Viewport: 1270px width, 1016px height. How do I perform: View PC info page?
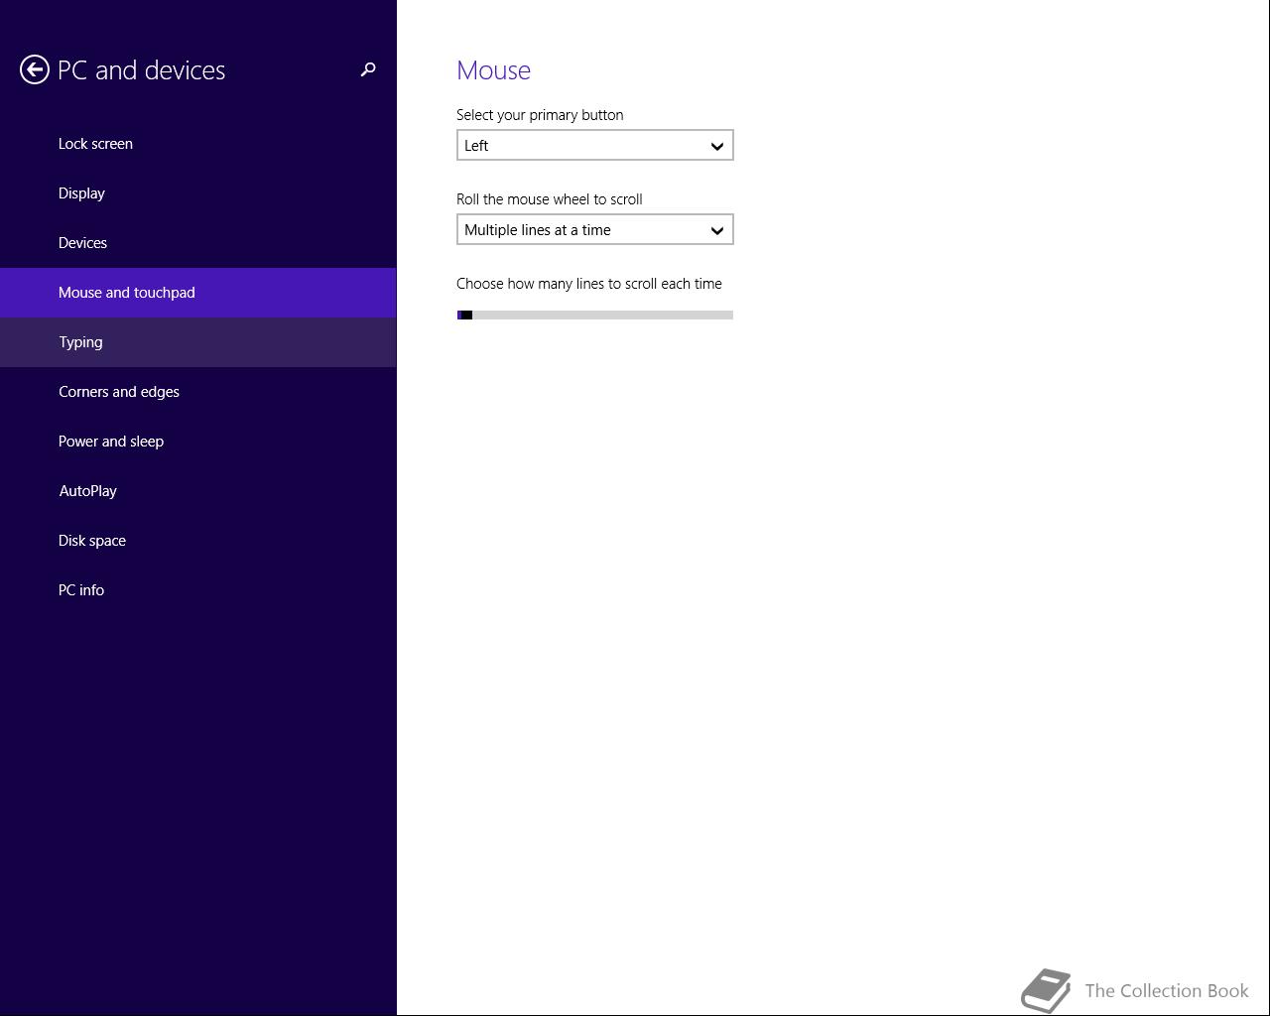point(198,590)
